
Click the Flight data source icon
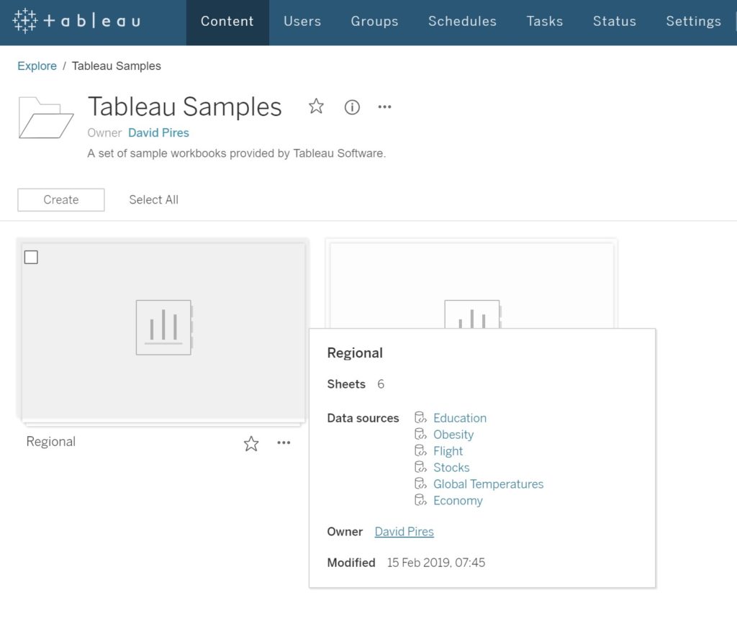click(x=420, y=450)
